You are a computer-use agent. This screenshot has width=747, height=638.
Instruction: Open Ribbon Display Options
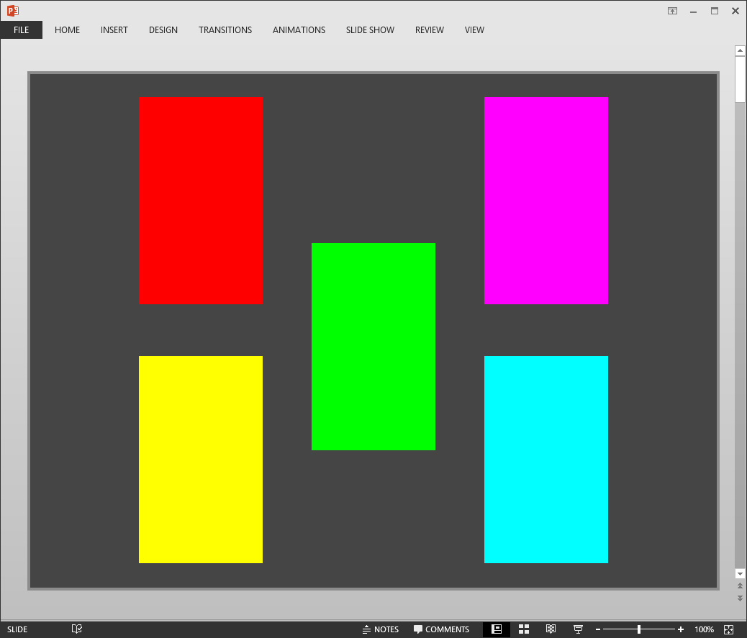tap(672, 11)
